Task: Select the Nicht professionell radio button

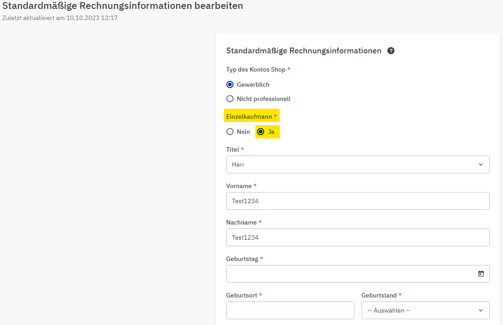Action: 230,99
